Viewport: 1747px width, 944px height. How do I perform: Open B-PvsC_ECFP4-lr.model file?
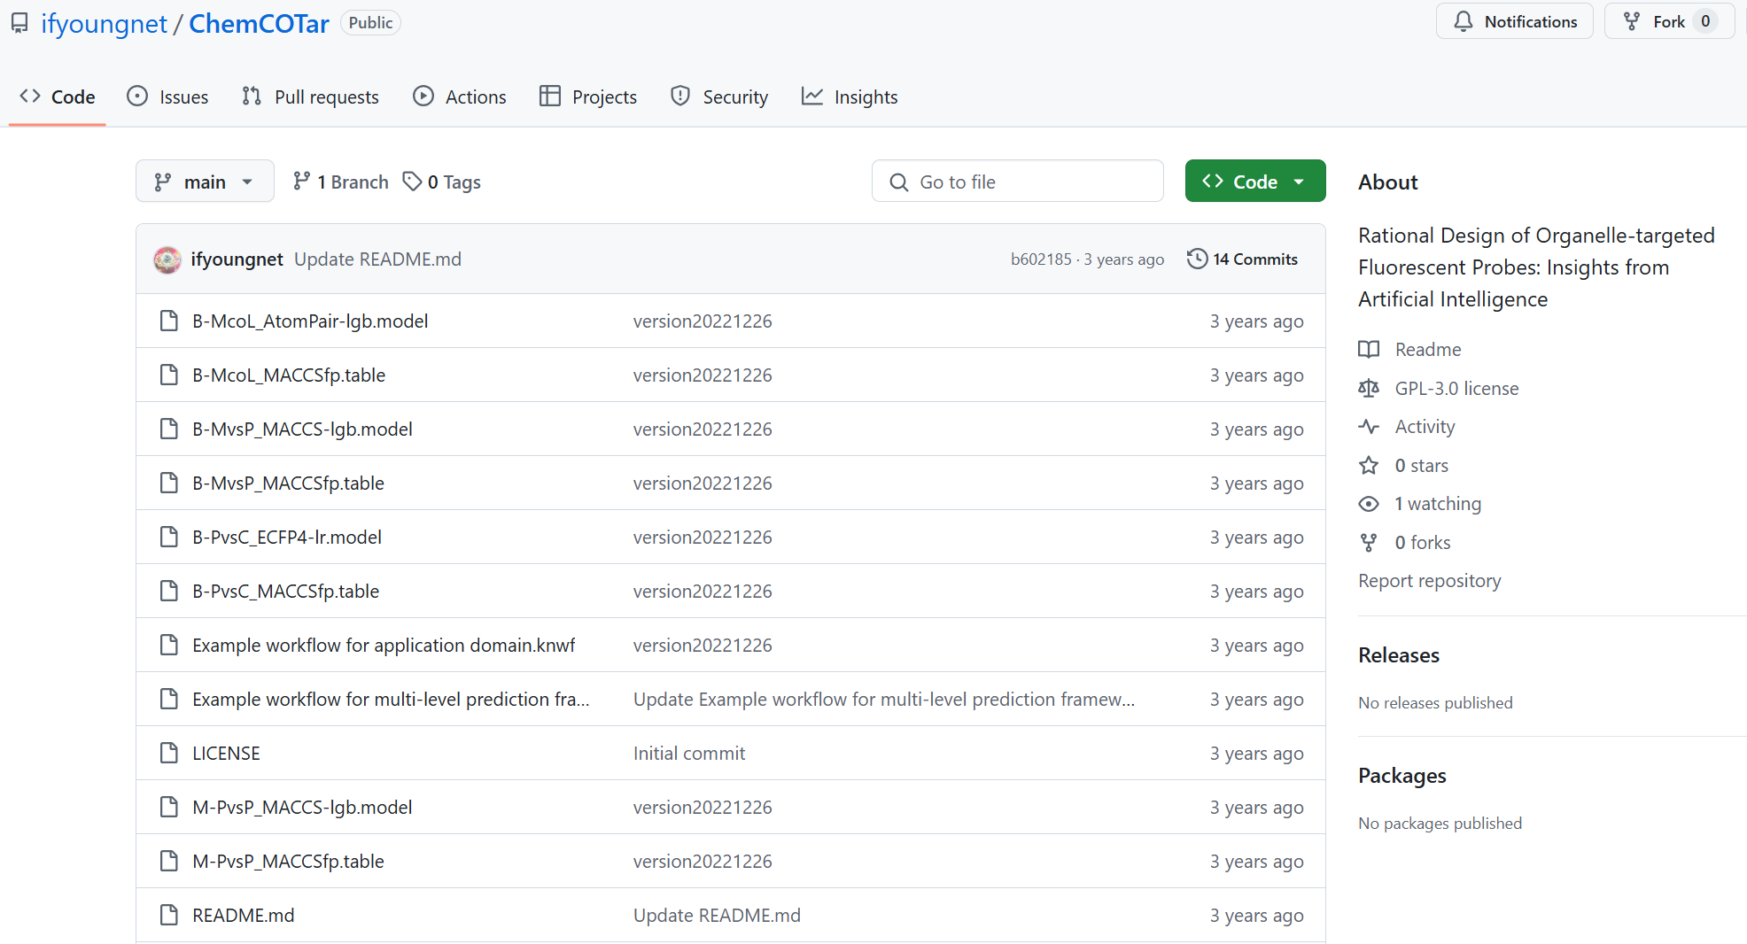coord(287,537)
